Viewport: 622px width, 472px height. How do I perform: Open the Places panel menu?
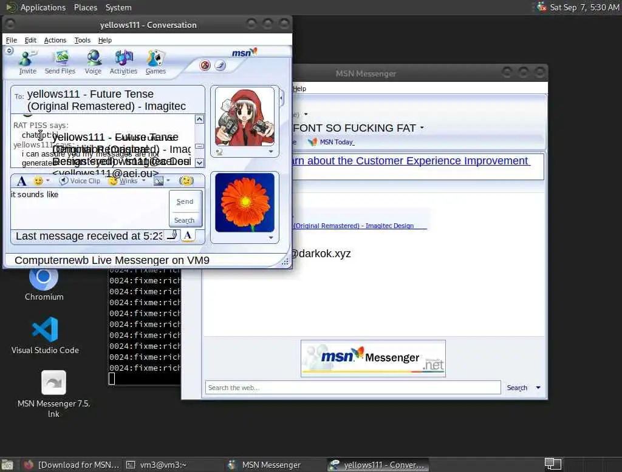[x=85, y=7]
